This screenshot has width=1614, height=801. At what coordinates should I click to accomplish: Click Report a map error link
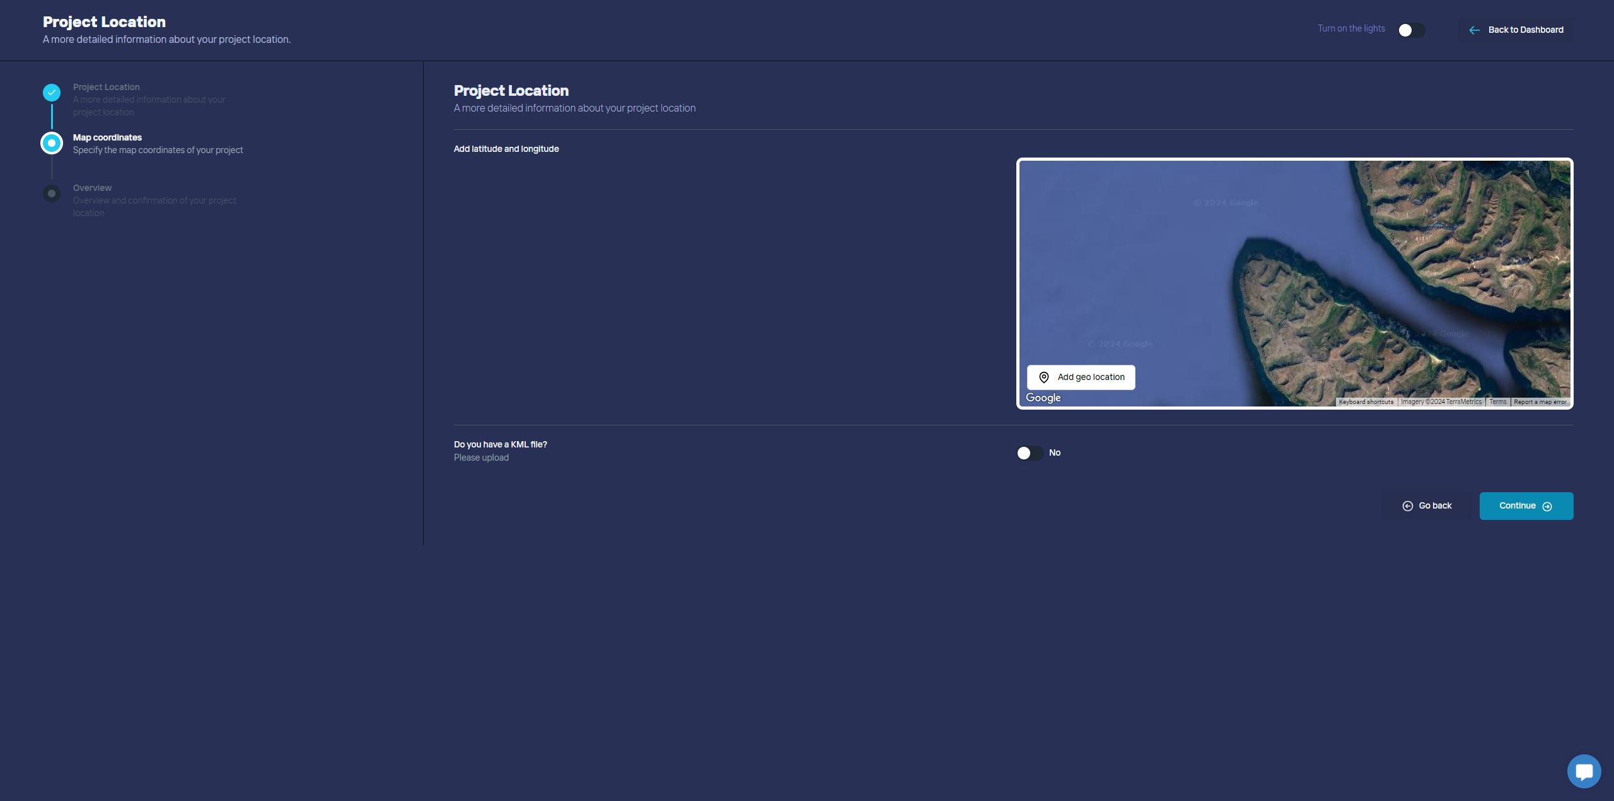[x=1540, y=402]
